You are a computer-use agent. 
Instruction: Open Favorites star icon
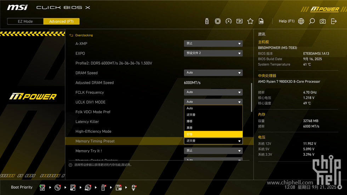point(250,21)
